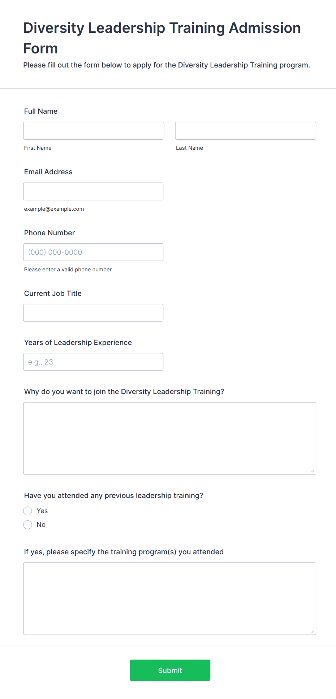Image resolution: width=336 pixels, height=699 pixels.
Task: Click the 'Current Job Title' label
Action: [53, 293]
